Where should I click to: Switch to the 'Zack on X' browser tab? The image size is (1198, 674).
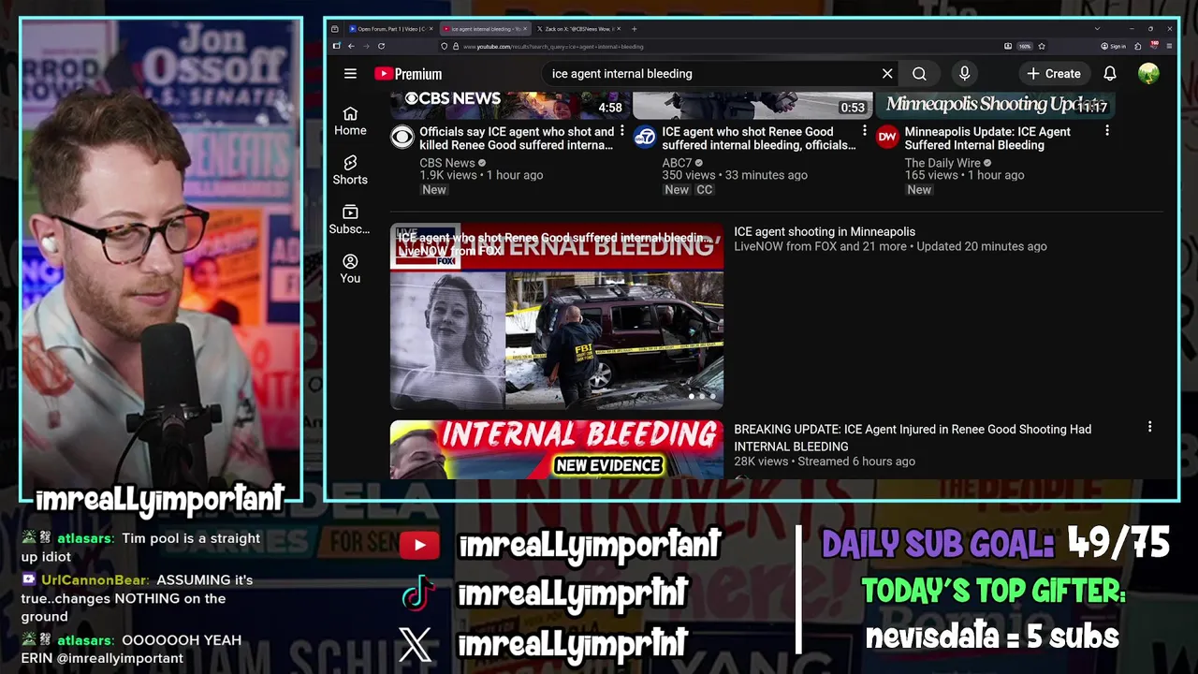579,29
